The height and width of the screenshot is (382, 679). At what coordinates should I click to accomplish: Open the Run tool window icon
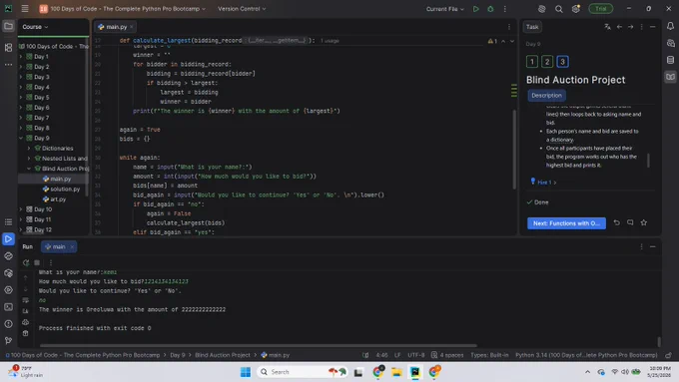pos(8,238)
